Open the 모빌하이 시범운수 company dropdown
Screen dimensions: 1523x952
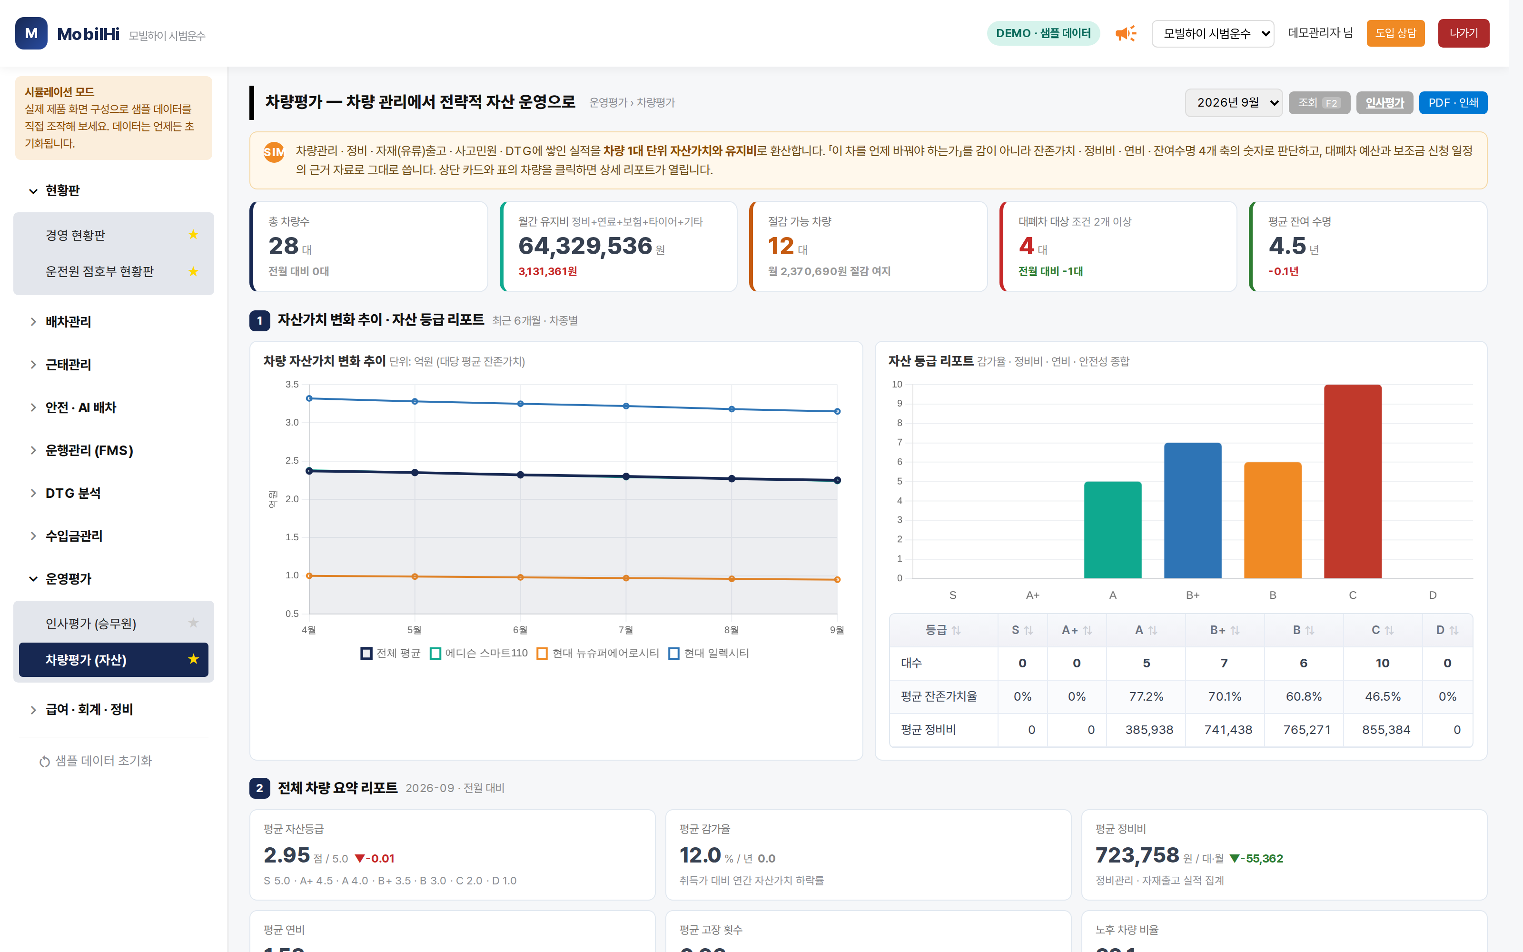click(1213, 33)
